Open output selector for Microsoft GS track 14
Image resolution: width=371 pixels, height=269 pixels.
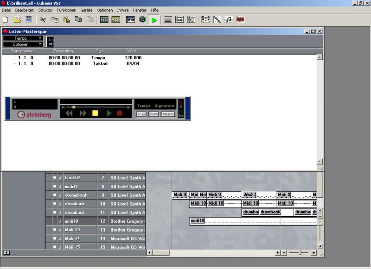[127, 238]
